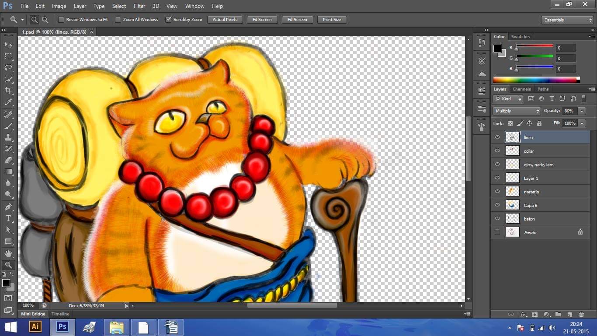The image size is (597, 336).
Task: Open the Multiply blend mode dropdown
Action: click(x=517, y=111)
